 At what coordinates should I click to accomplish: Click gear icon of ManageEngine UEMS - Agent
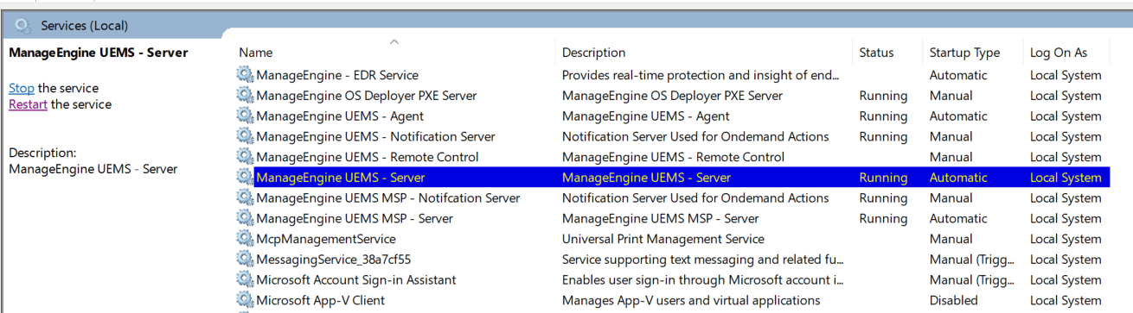click(246, 116)
